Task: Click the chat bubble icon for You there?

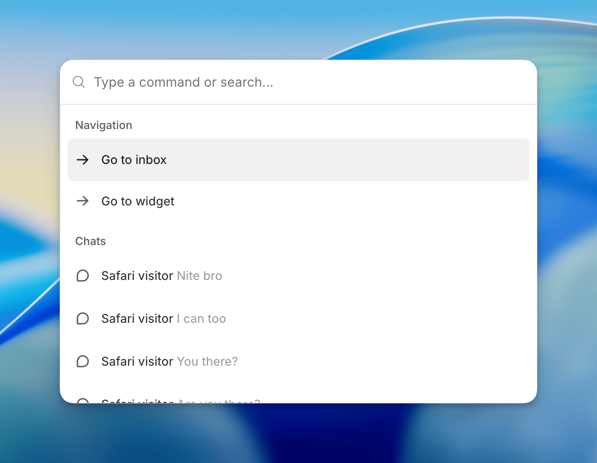Action: pyautogui.click(x=83, y=361)
